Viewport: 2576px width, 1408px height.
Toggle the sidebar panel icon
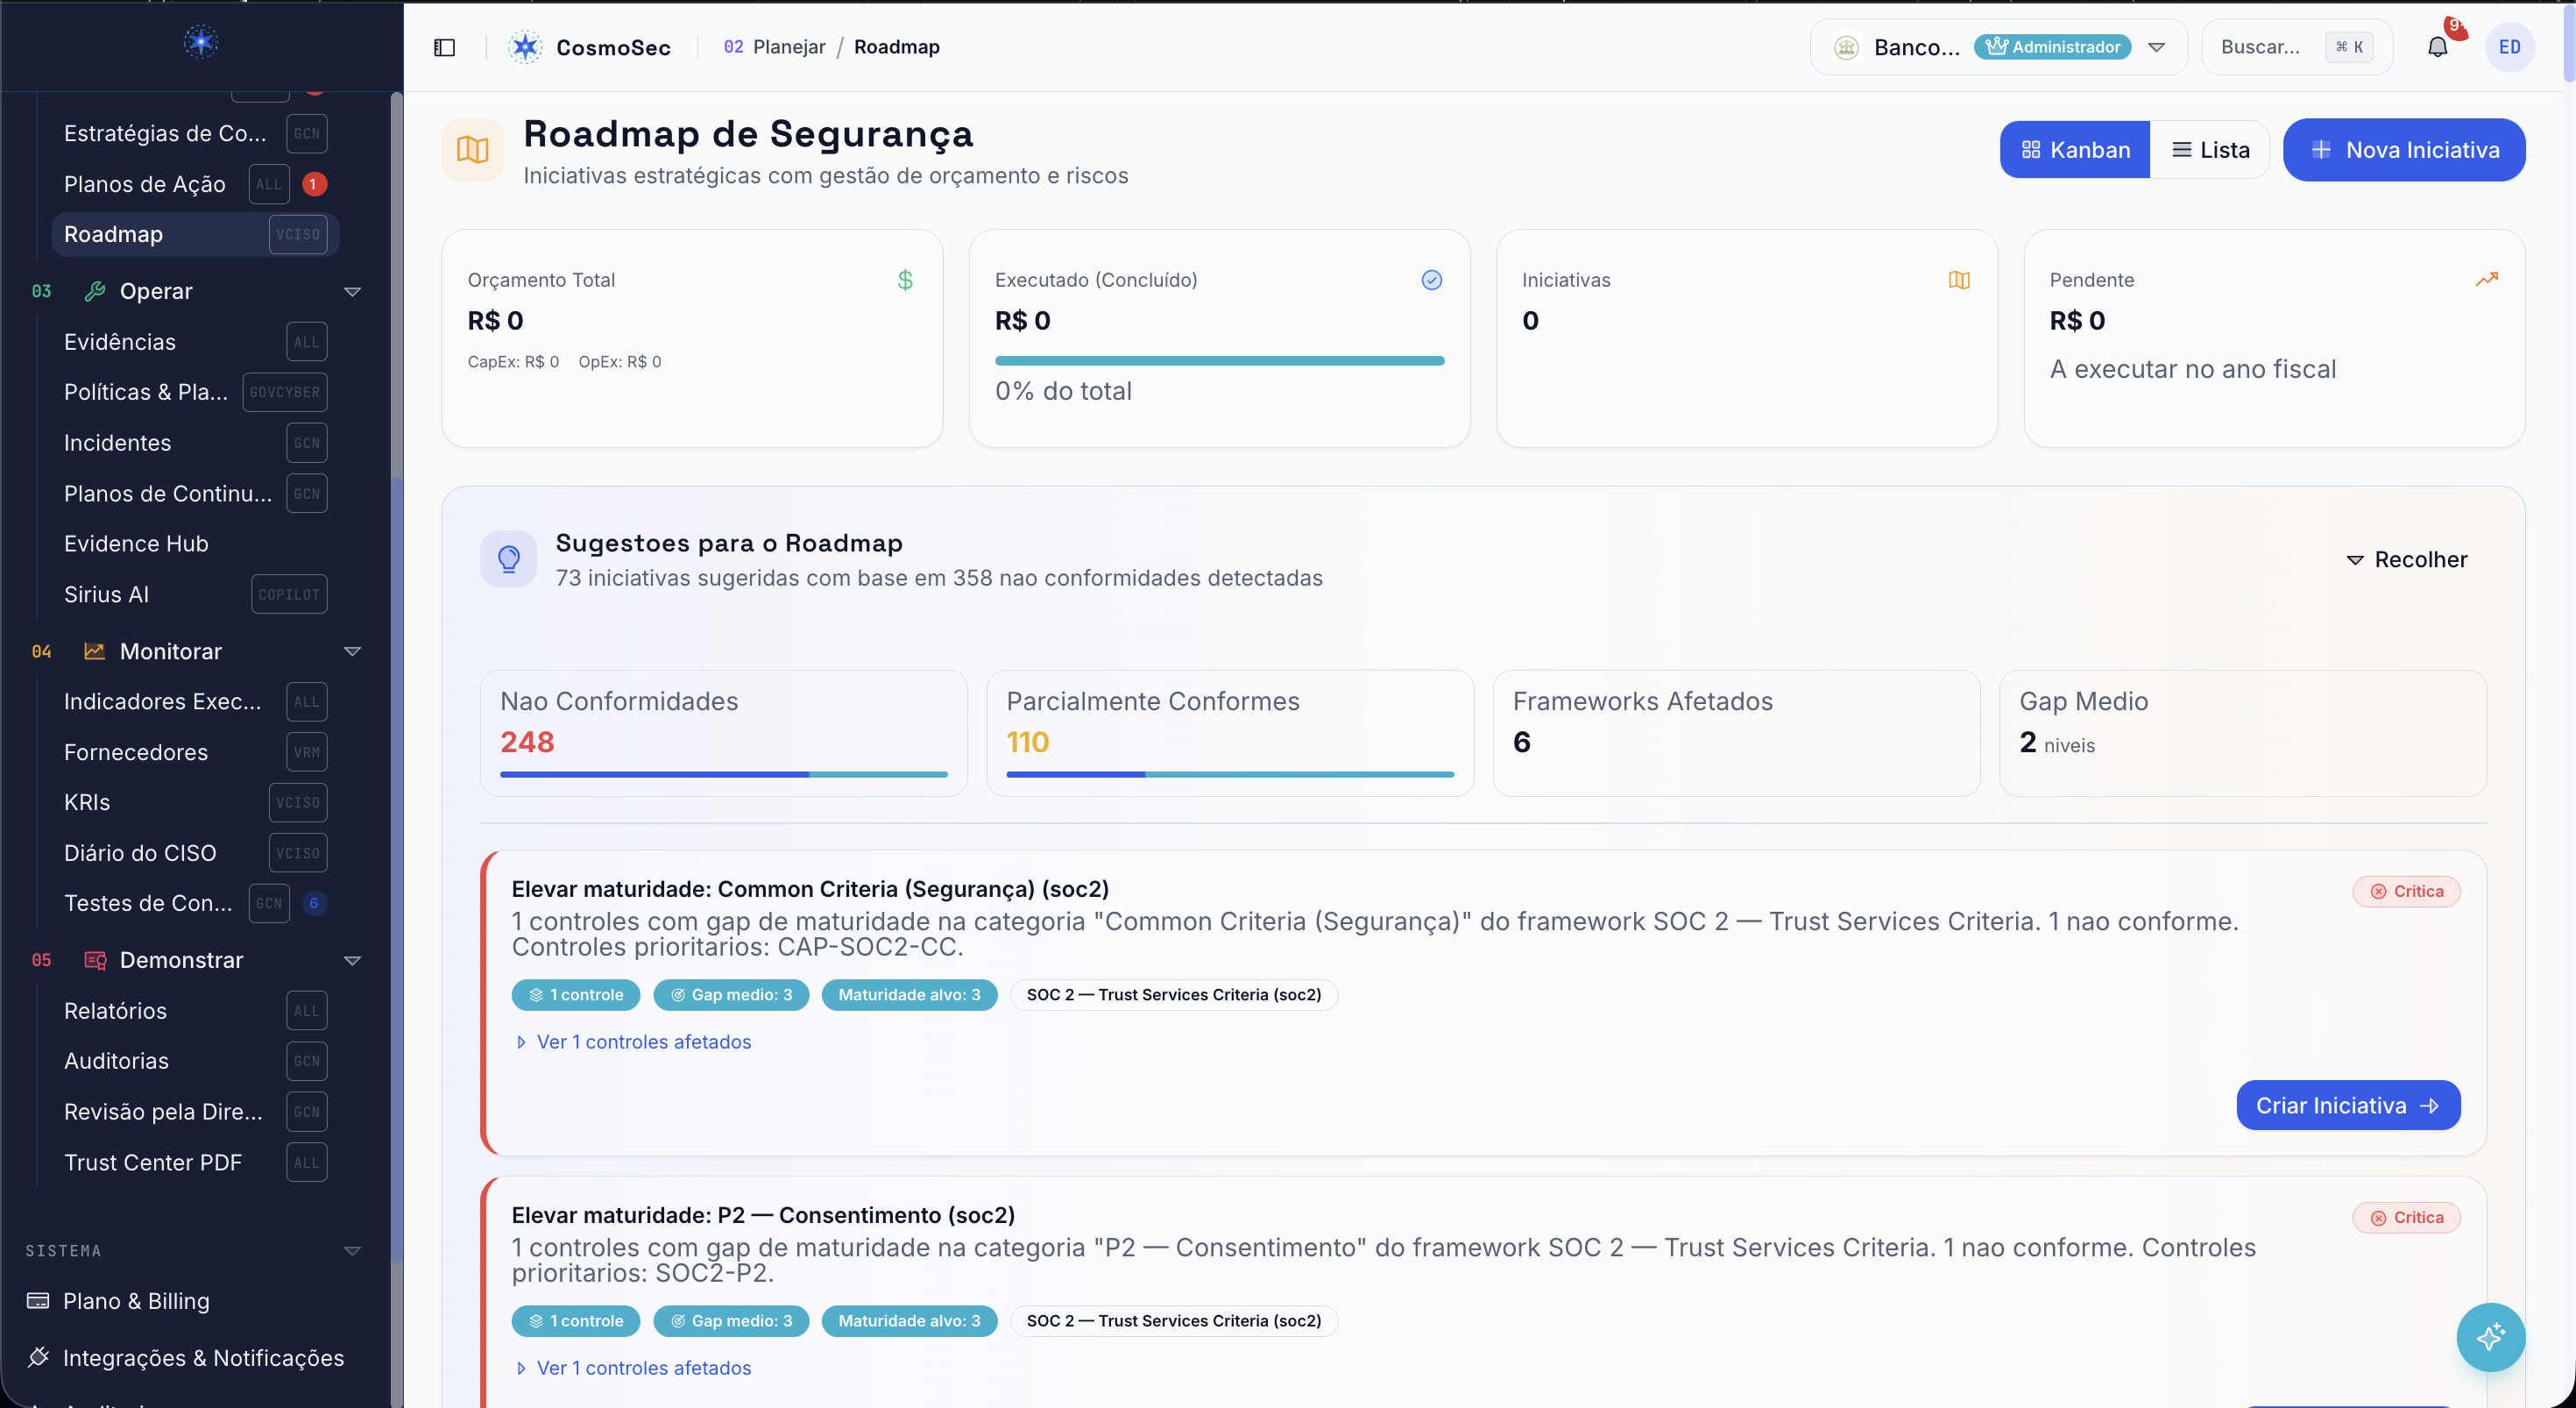pos(444,47)
